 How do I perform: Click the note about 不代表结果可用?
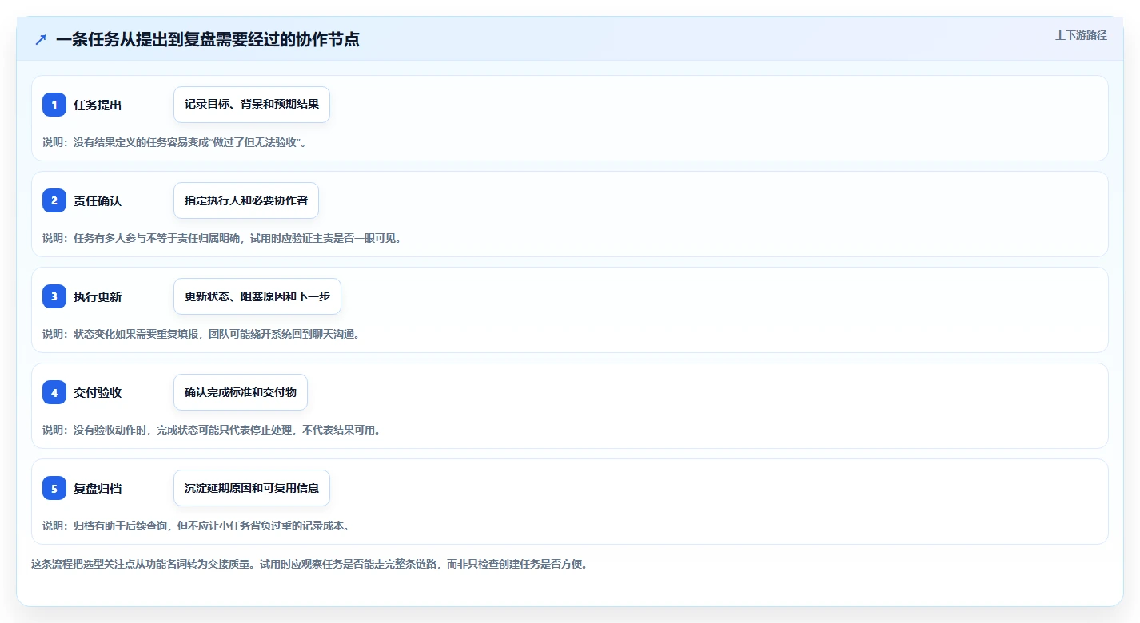211,430
